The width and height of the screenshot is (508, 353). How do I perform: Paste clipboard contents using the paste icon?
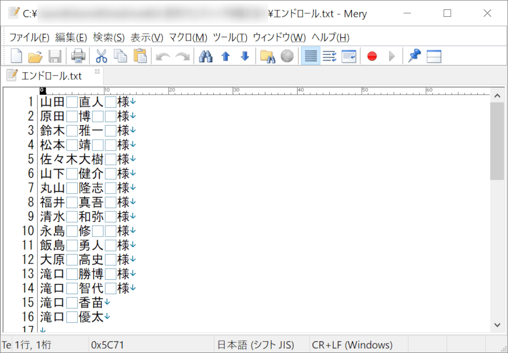point(140,55)
